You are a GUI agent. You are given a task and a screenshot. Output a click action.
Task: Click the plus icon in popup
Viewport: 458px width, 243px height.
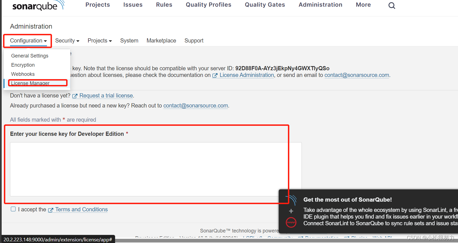point(291,211)
